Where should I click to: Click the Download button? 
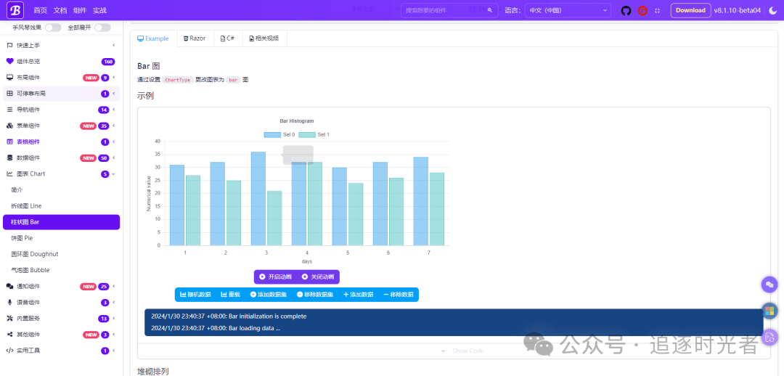690,10
